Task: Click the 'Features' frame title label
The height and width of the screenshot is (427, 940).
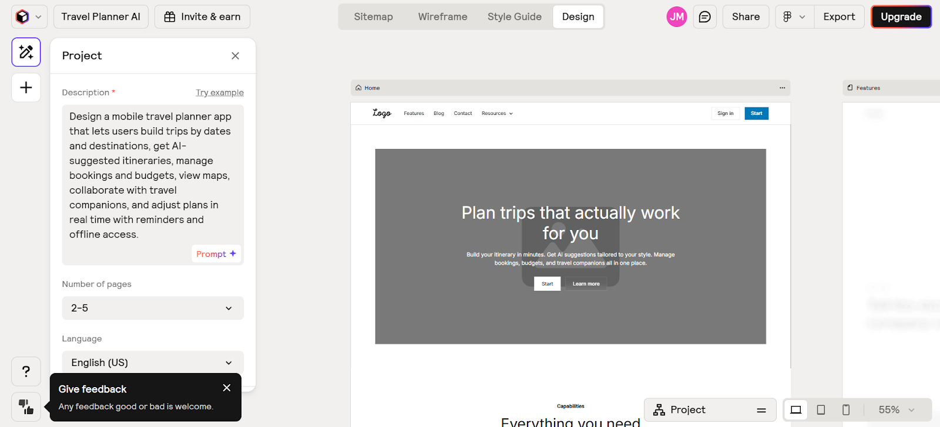Action: click(x=868, y=88)
